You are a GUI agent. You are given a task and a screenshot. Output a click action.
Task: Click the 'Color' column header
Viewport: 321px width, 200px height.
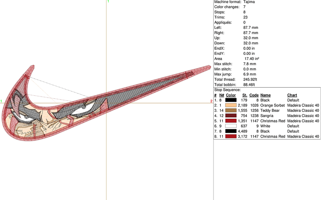(x=231, y=95)
